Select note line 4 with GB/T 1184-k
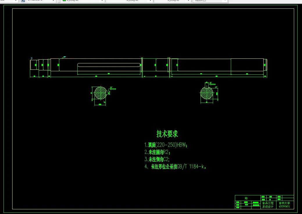This screenshot has width=302, height=214. click(x=175, y=167)
